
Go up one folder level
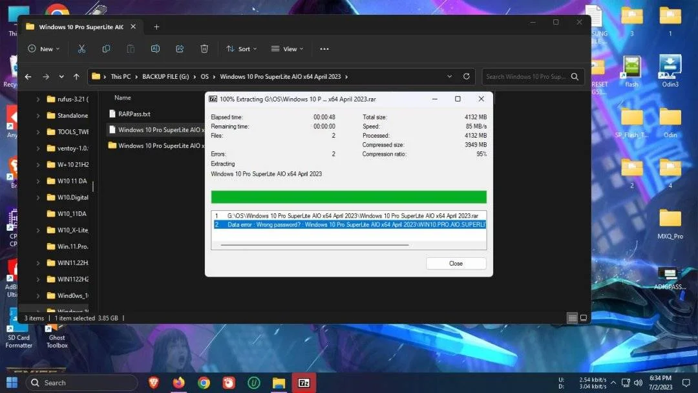coord(76,76)
